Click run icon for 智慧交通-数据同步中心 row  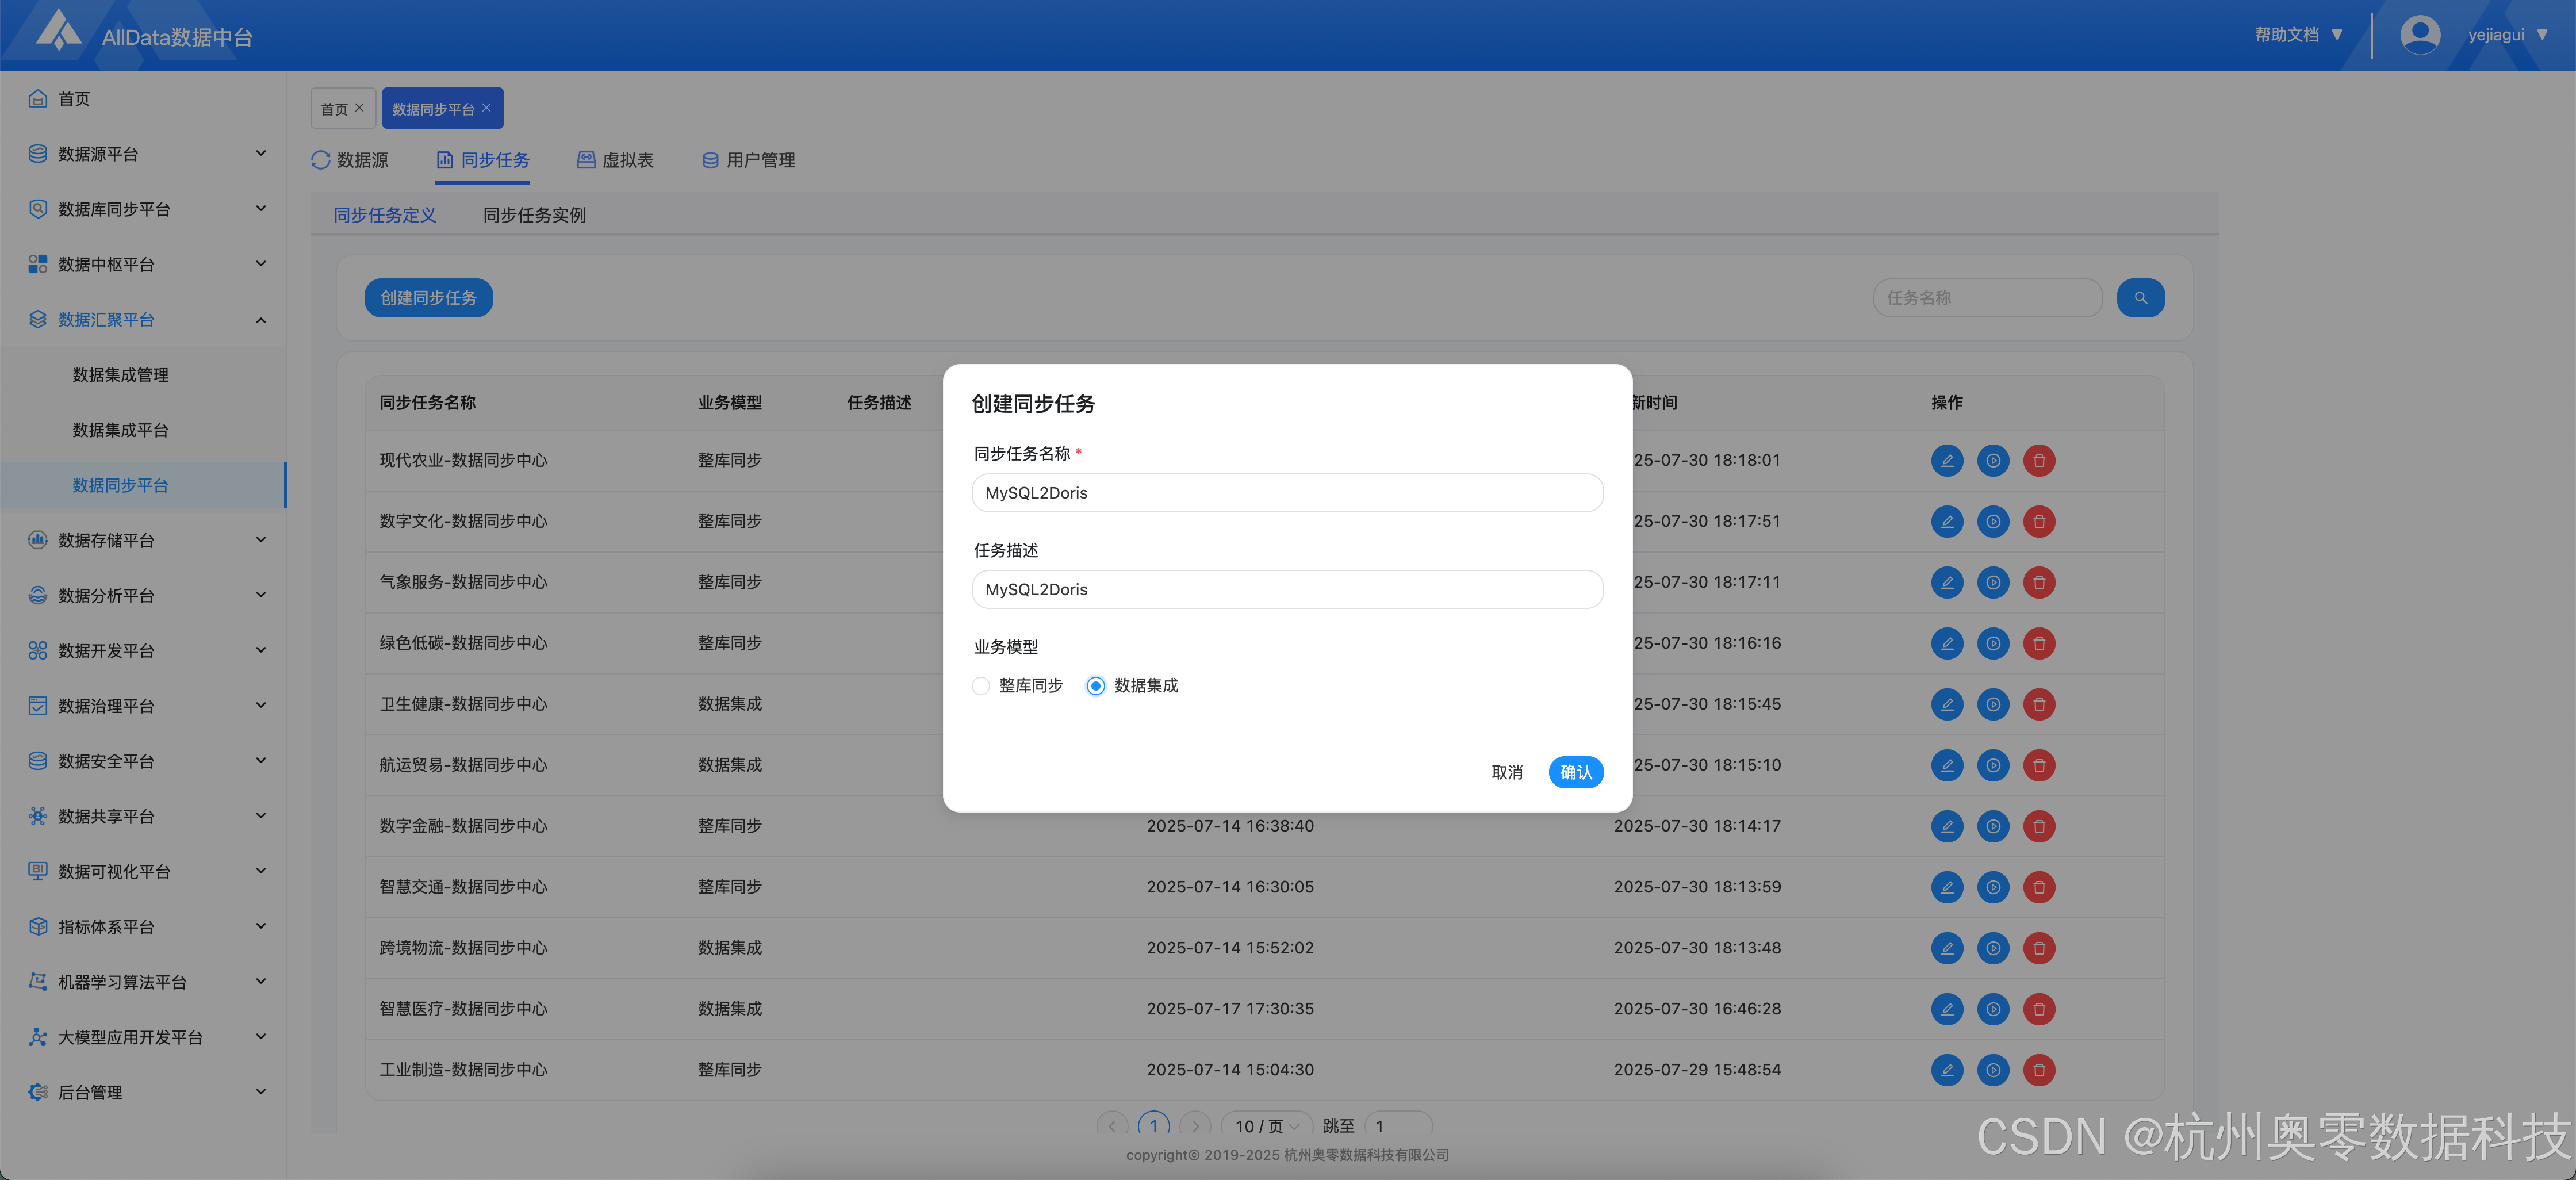[1992, 887]
